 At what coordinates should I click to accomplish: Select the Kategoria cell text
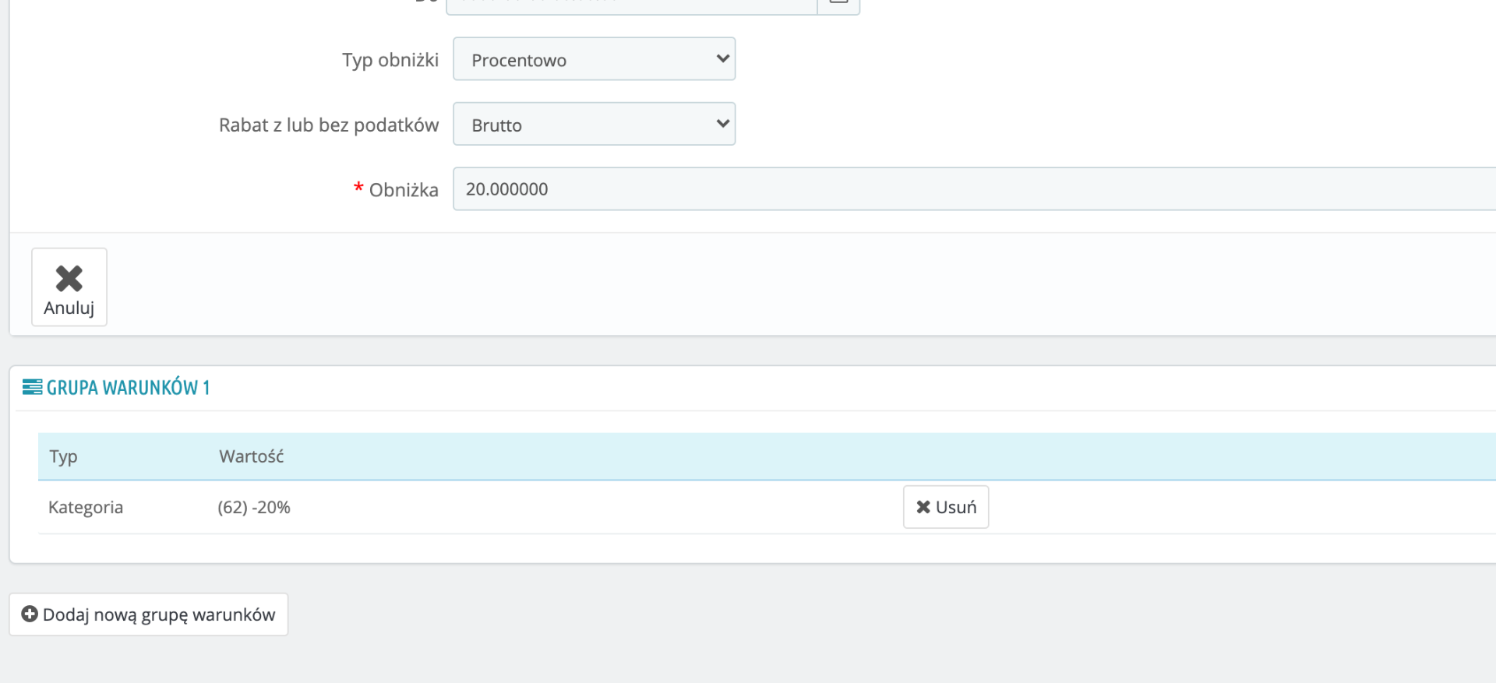click(86, 508)
